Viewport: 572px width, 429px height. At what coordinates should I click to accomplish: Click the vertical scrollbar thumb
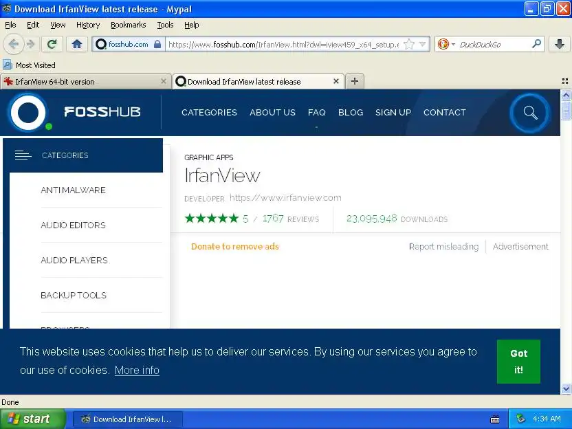tap(566, 111)
